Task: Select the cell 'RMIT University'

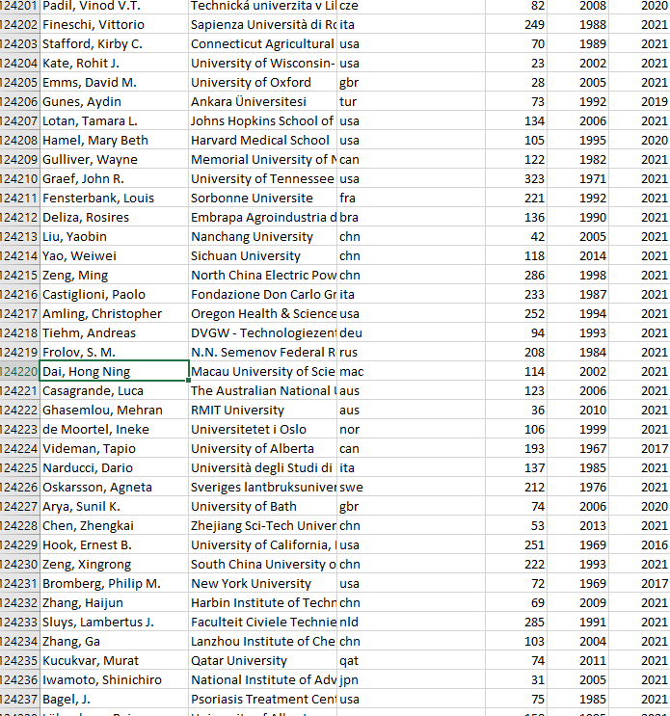Action: [262, 411]
